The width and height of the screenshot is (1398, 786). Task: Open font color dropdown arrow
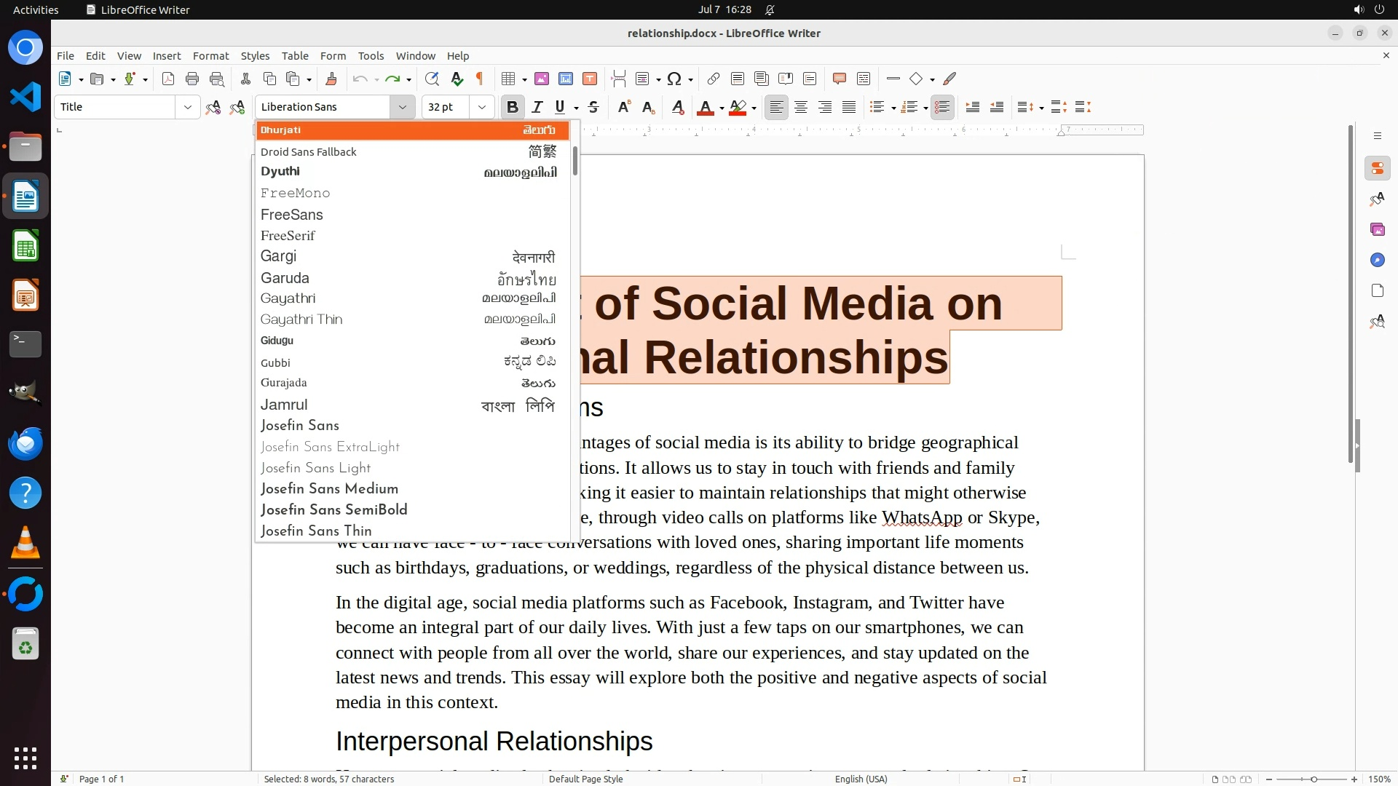[722, 108]
